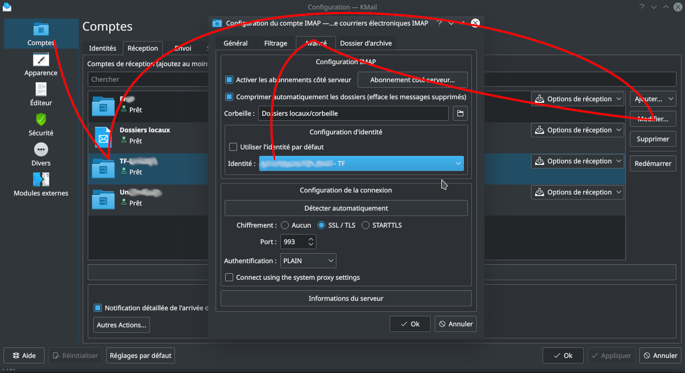The width and height of the screenshot is (685, 373).
Task: Open Options de réception for Dossiers locaux
Action: 578,130
